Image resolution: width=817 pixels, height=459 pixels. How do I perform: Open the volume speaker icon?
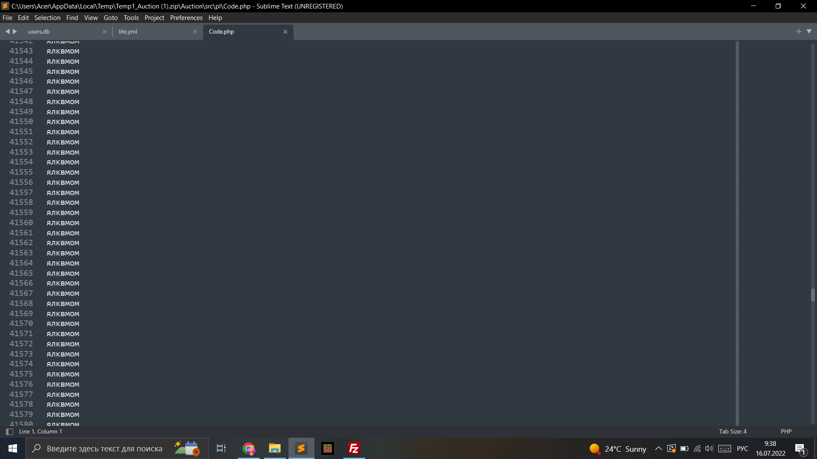pyautogui.click(x=709, y=449)
